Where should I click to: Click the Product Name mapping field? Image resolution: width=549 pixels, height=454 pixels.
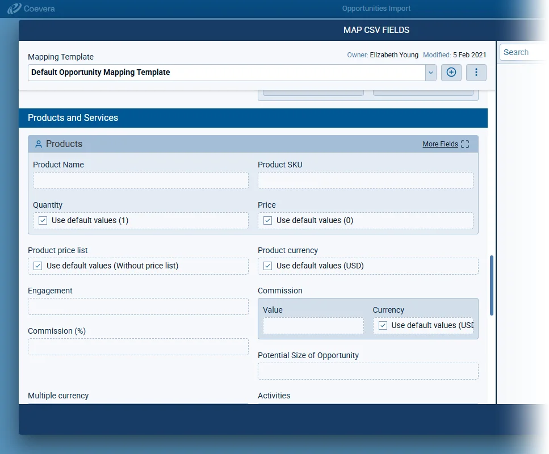tap(141, 180)
